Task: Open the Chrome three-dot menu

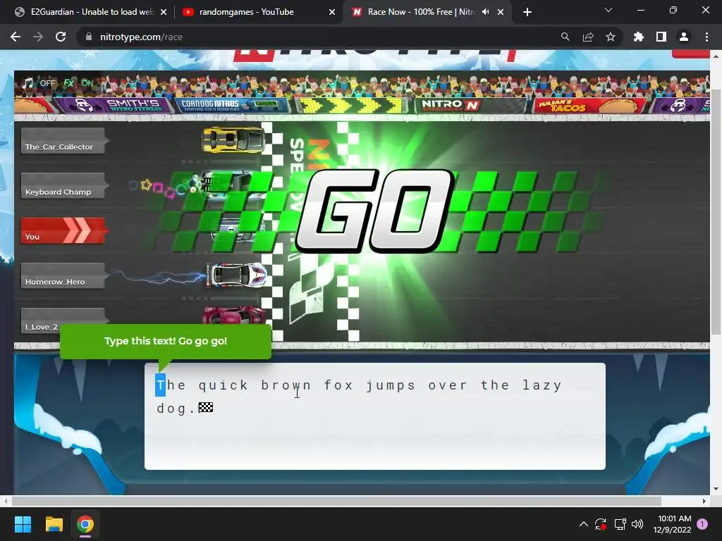Action: (x=706, y=37)
